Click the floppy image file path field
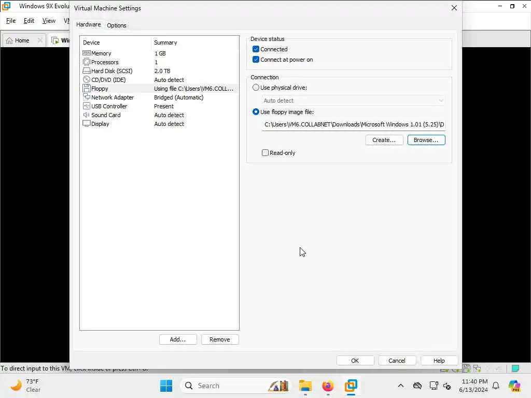 click(x=354, y=124)
